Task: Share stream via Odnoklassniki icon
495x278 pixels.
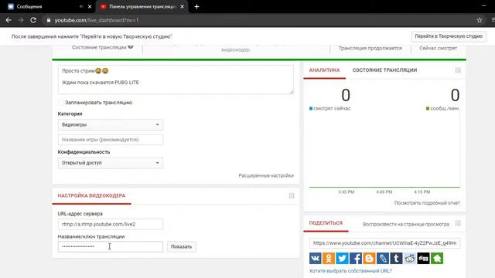Action: click(329, 258)
